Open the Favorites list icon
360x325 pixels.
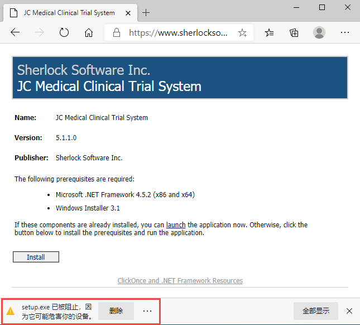[270, 32]
